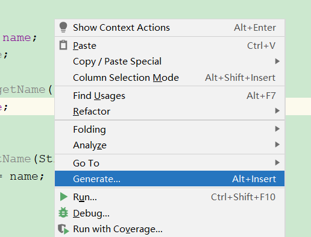This screenshot has width=311, height=237.
Task: Click the clipboard Paste icon
Action: click(63, 45)
